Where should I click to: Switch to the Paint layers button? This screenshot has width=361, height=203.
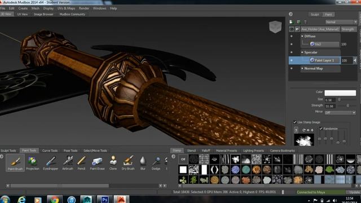pyautogui.click(x=328, y=15)
